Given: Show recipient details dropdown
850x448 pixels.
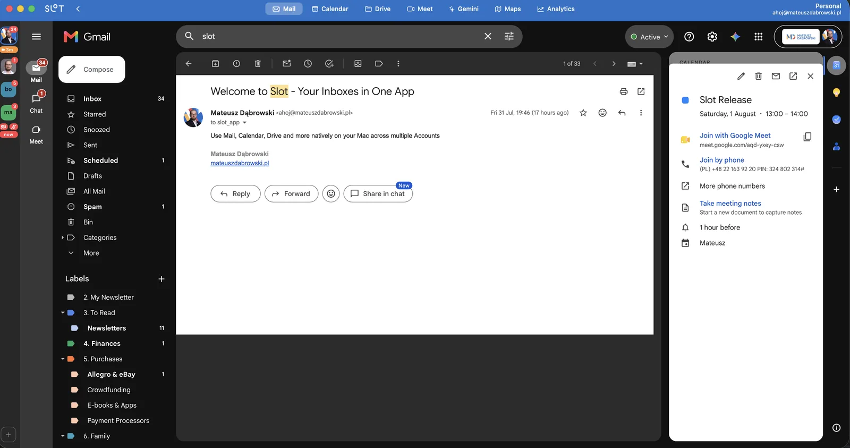Looking at the screenshot, I should click(244, 123).
